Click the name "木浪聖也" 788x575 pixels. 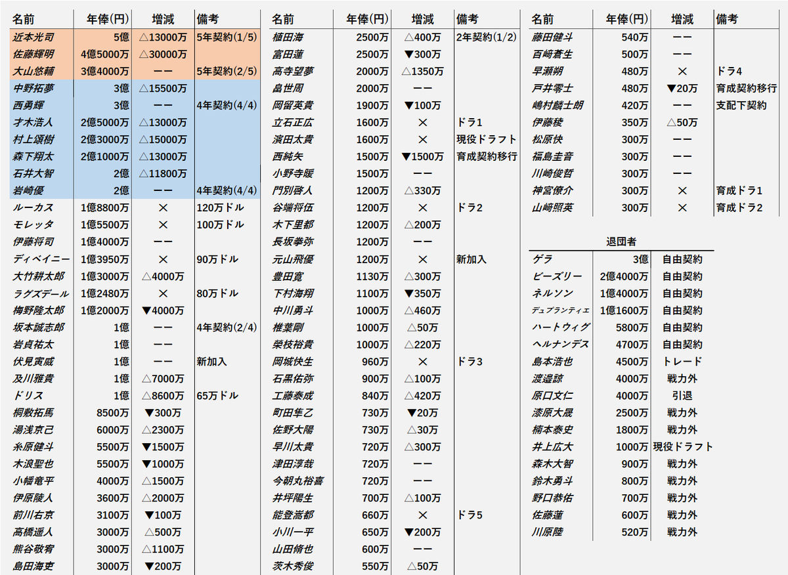[x=33, y=464]
